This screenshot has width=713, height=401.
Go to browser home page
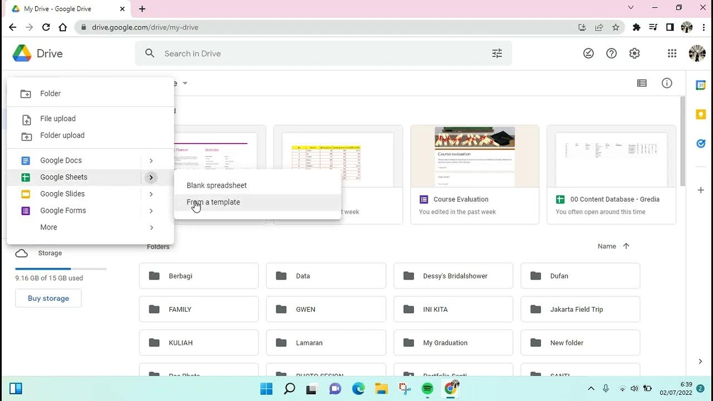pyautogui.click(x=63, y=27)
